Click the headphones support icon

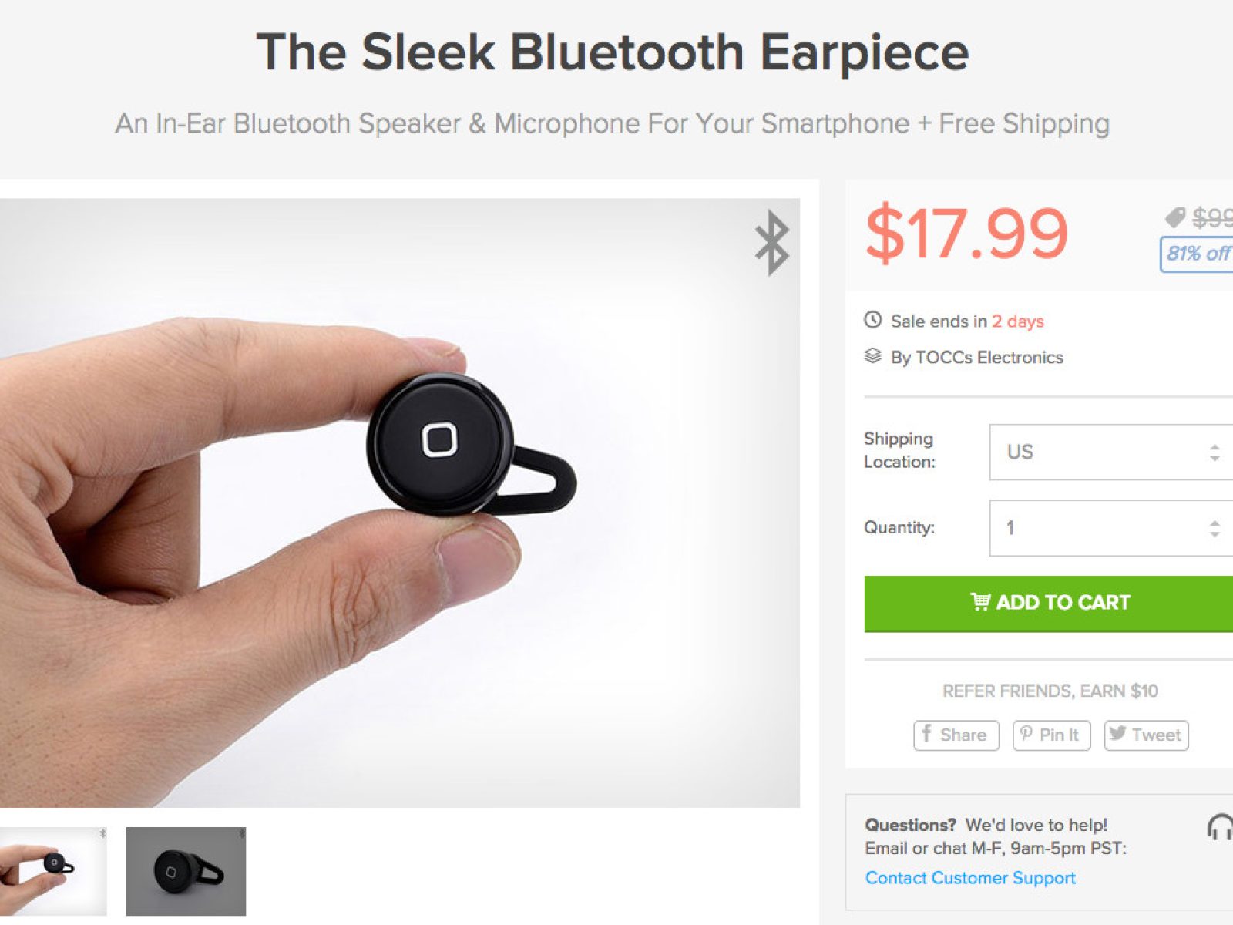click(1219, 828)
